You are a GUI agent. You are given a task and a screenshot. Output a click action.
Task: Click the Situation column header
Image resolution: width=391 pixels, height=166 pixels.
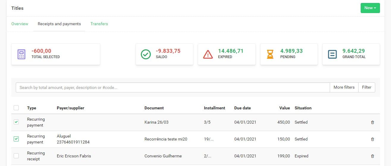point(303,108)
